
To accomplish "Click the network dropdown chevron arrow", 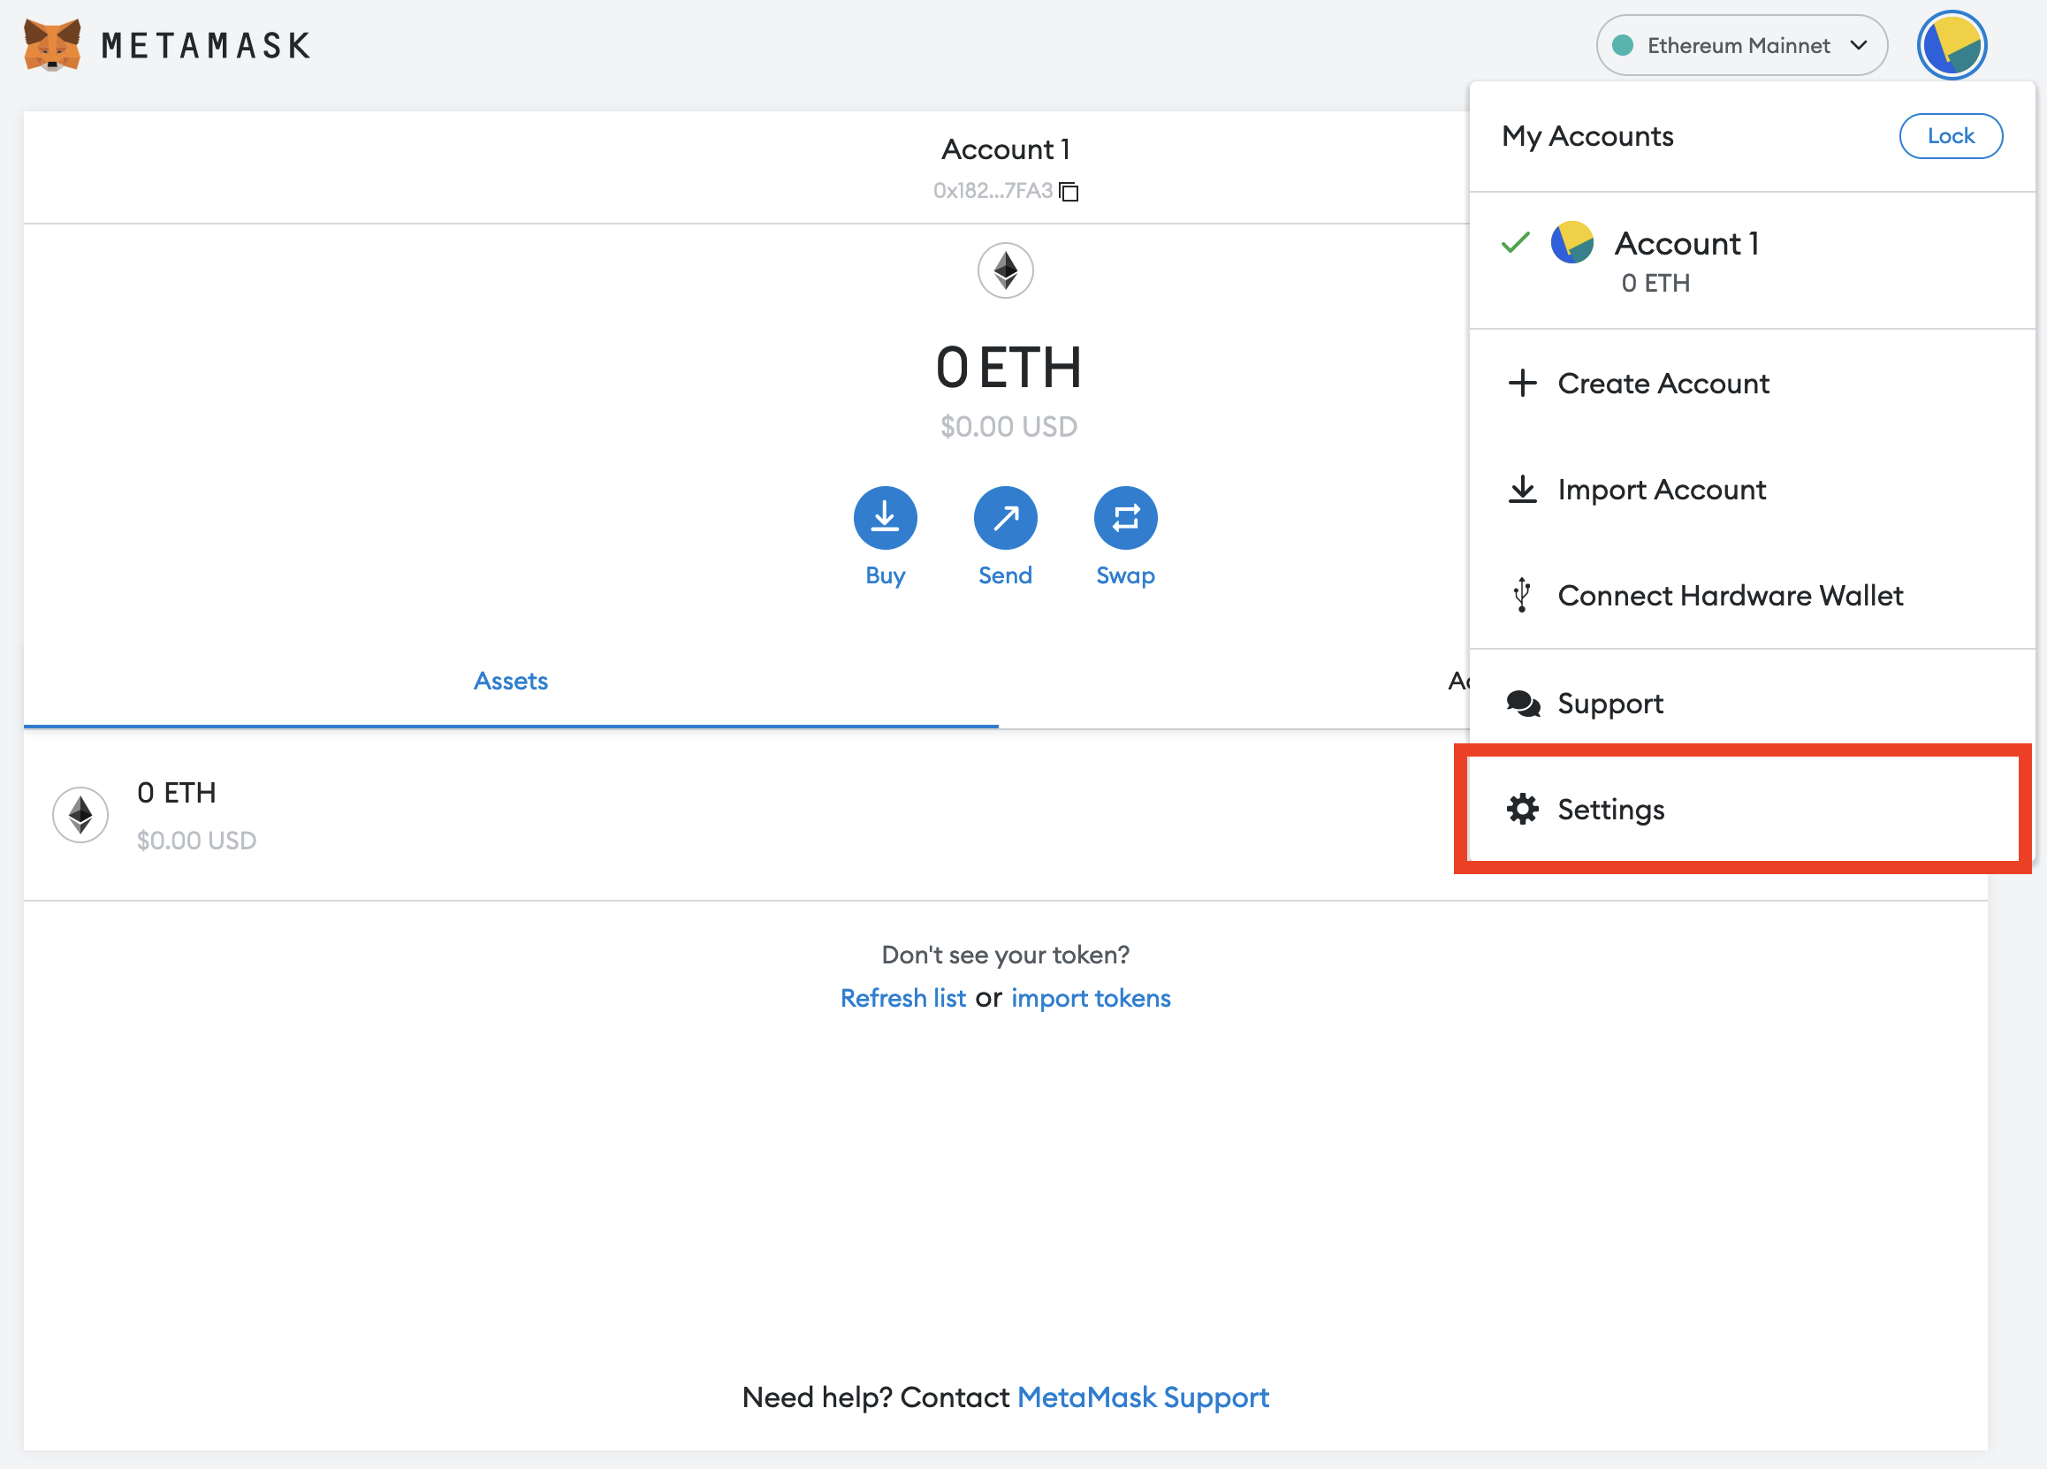I will pos(1858,45).
